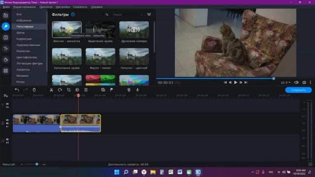Step one frame backward

230,83
